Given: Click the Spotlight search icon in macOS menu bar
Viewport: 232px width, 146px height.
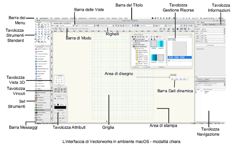Looking at the screenshot, I should [x=216, y=18].
